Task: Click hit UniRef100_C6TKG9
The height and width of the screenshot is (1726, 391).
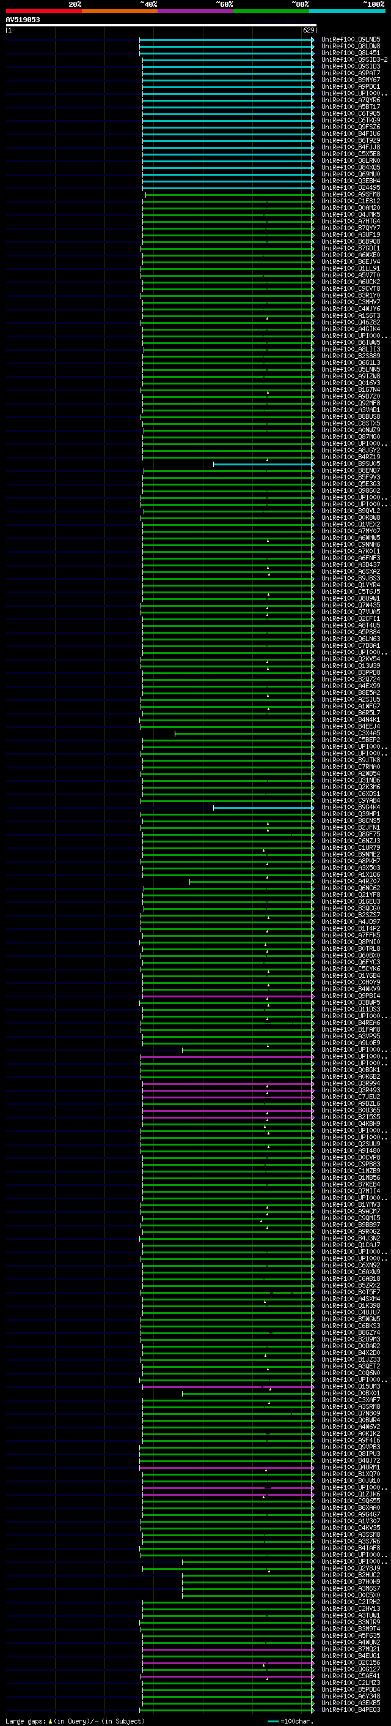Action: pos(350,121)
